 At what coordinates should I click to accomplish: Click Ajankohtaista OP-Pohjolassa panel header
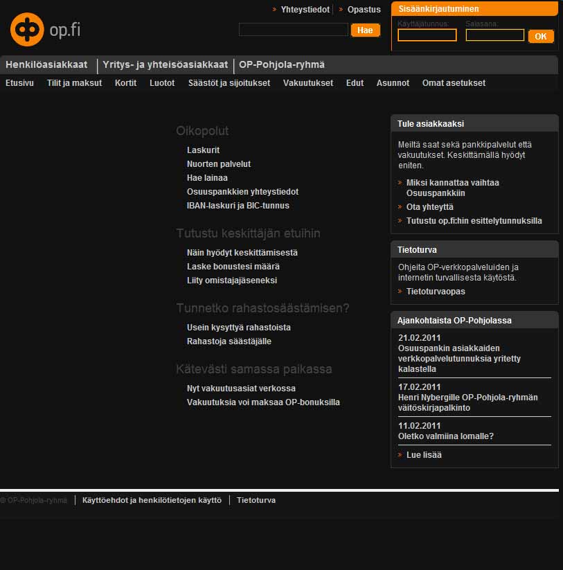474,320
